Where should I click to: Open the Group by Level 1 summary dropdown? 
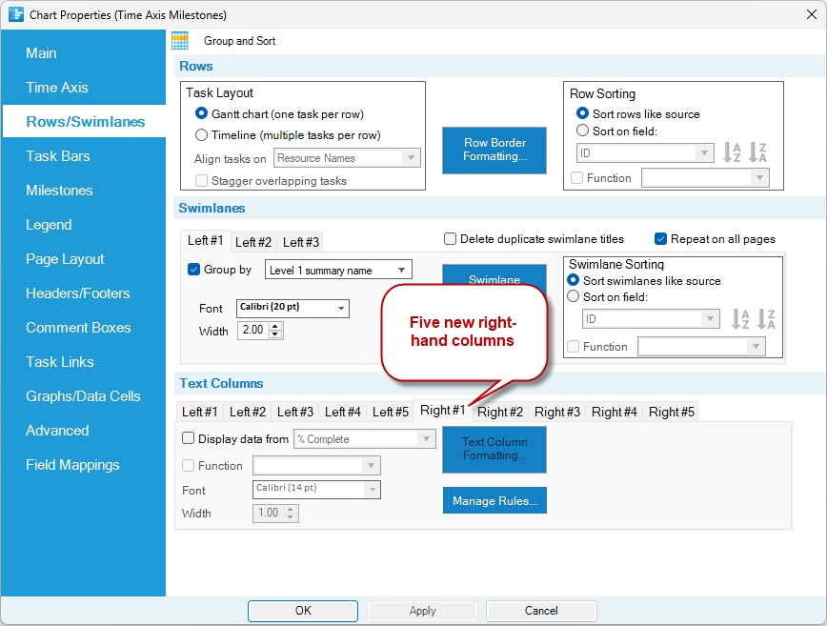338,270
